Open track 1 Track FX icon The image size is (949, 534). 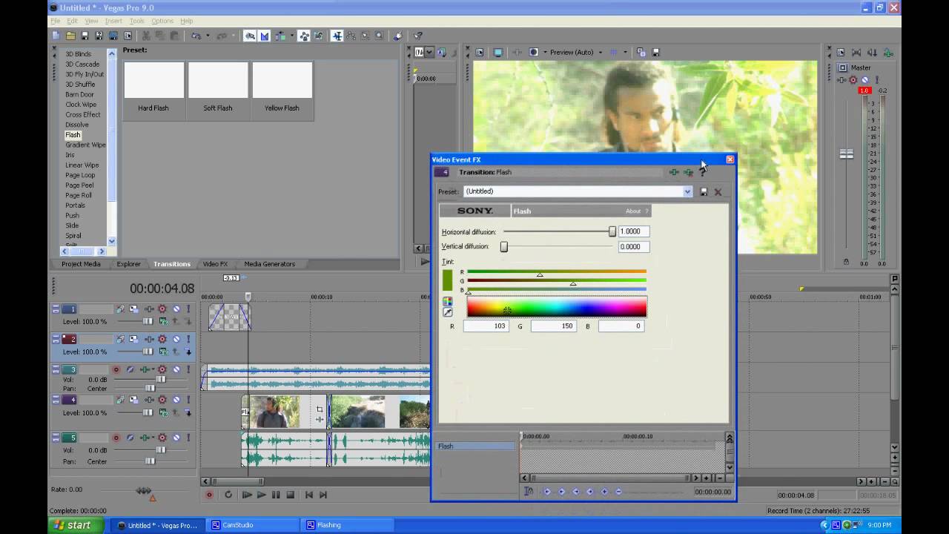point(150,309)
